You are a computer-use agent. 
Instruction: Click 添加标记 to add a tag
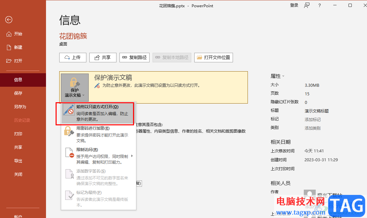pos(312,120)
